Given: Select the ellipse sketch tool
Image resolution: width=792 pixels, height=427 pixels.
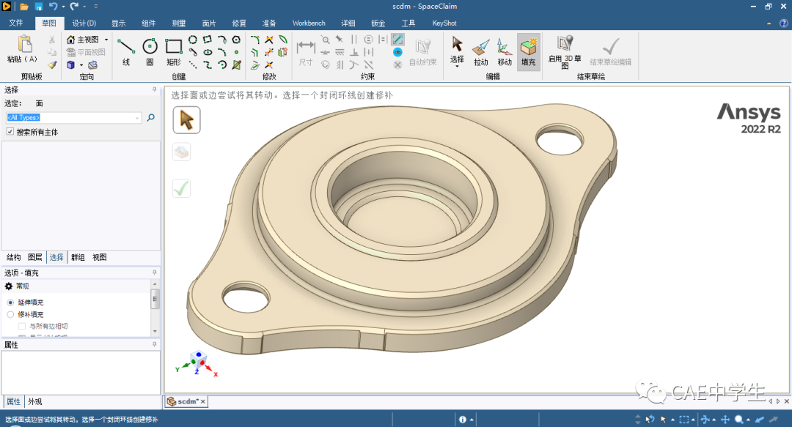Looking at the screenshot, I should (208, 52).
